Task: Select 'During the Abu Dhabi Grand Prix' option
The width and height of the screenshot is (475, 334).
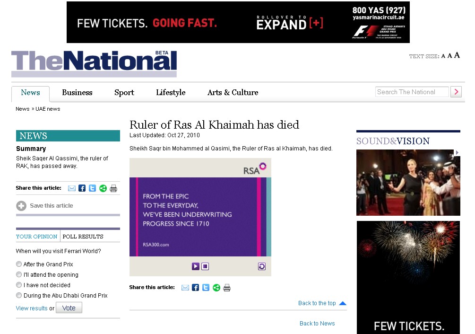Action: pos(19,295)
